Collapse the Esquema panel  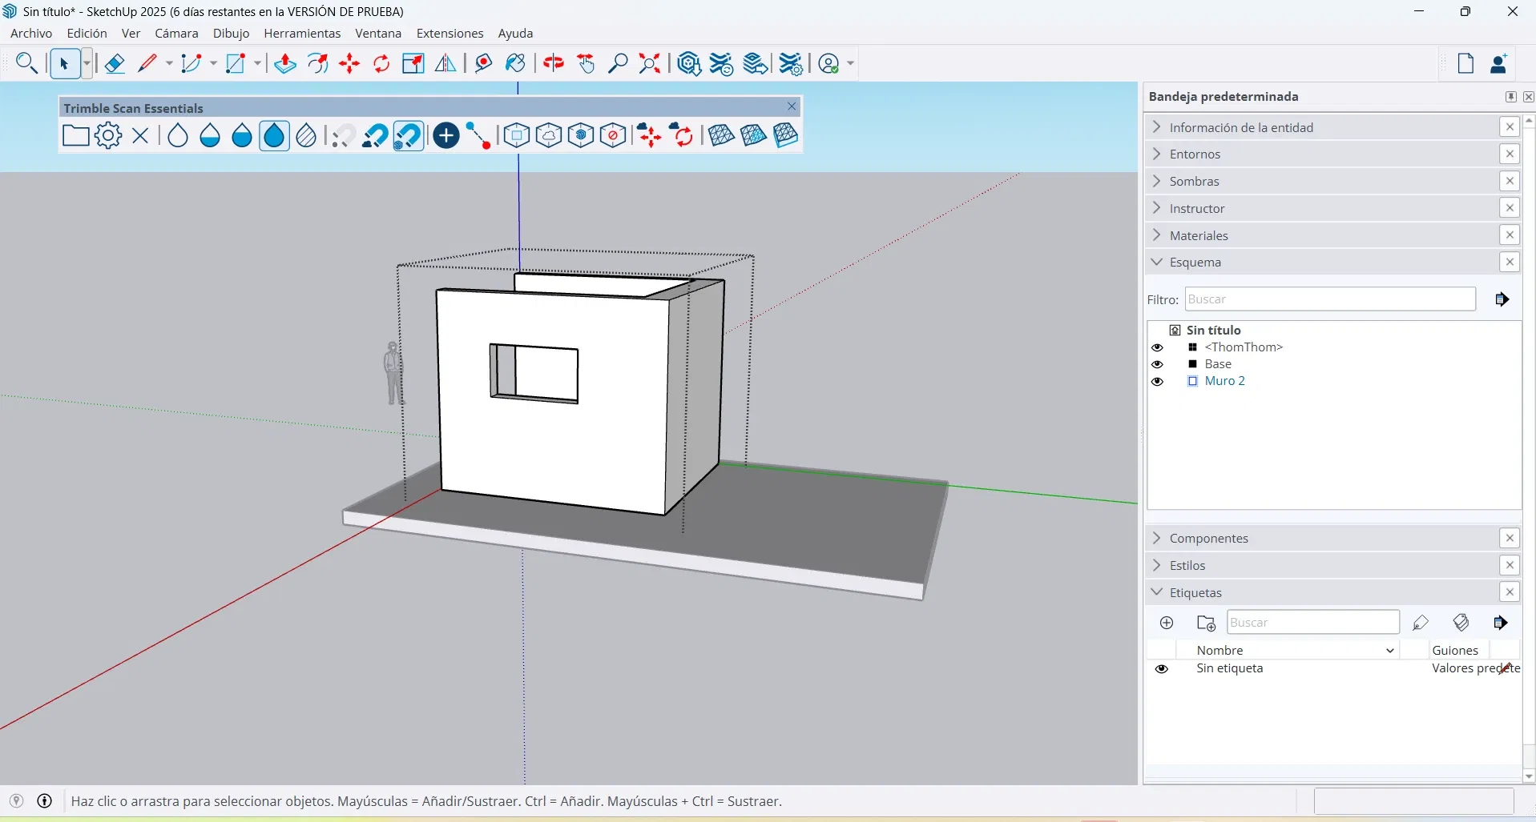1157,262
